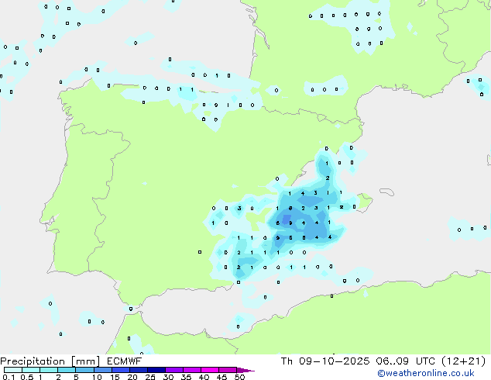Screen dimensions: 491x380
Task: Click the 2–5 mm legend color box
Action: point(67,370)
